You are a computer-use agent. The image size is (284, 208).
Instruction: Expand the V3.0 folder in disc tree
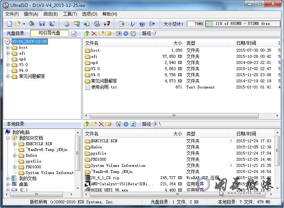tap(8, 65)
